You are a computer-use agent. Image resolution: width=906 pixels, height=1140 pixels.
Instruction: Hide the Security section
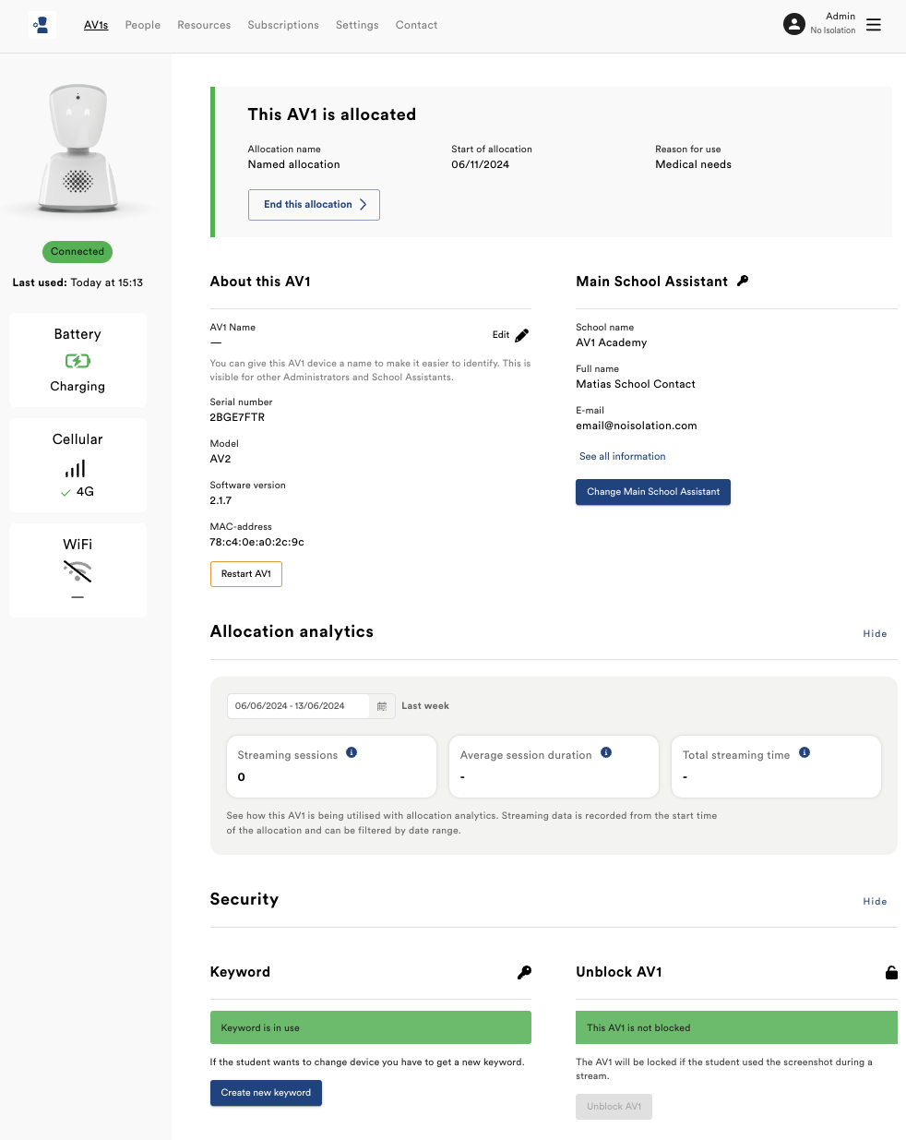[875, 902]
